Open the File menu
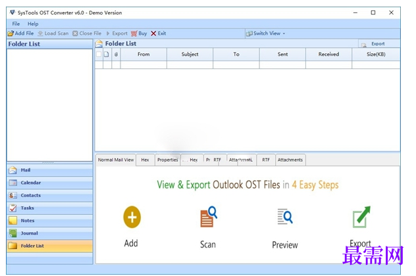This screenshot has width=416, height=276. pyautogui.click(x=16, y=24)
